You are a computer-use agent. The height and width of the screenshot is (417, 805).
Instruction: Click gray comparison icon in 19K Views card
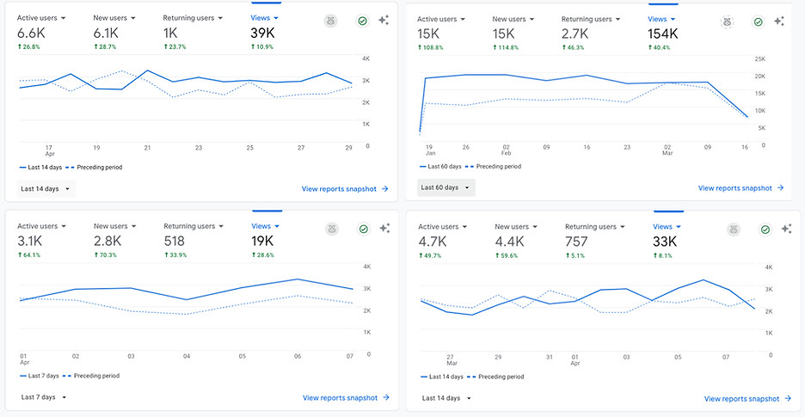[x=332, y=229]
